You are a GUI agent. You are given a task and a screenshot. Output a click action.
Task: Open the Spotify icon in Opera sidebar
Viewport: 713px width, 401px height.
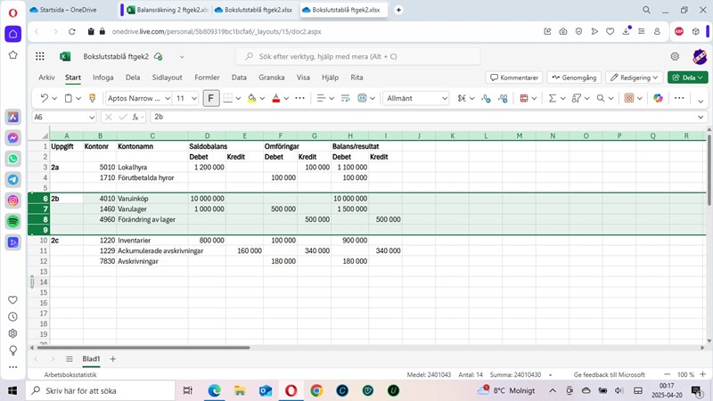(13, 221)
